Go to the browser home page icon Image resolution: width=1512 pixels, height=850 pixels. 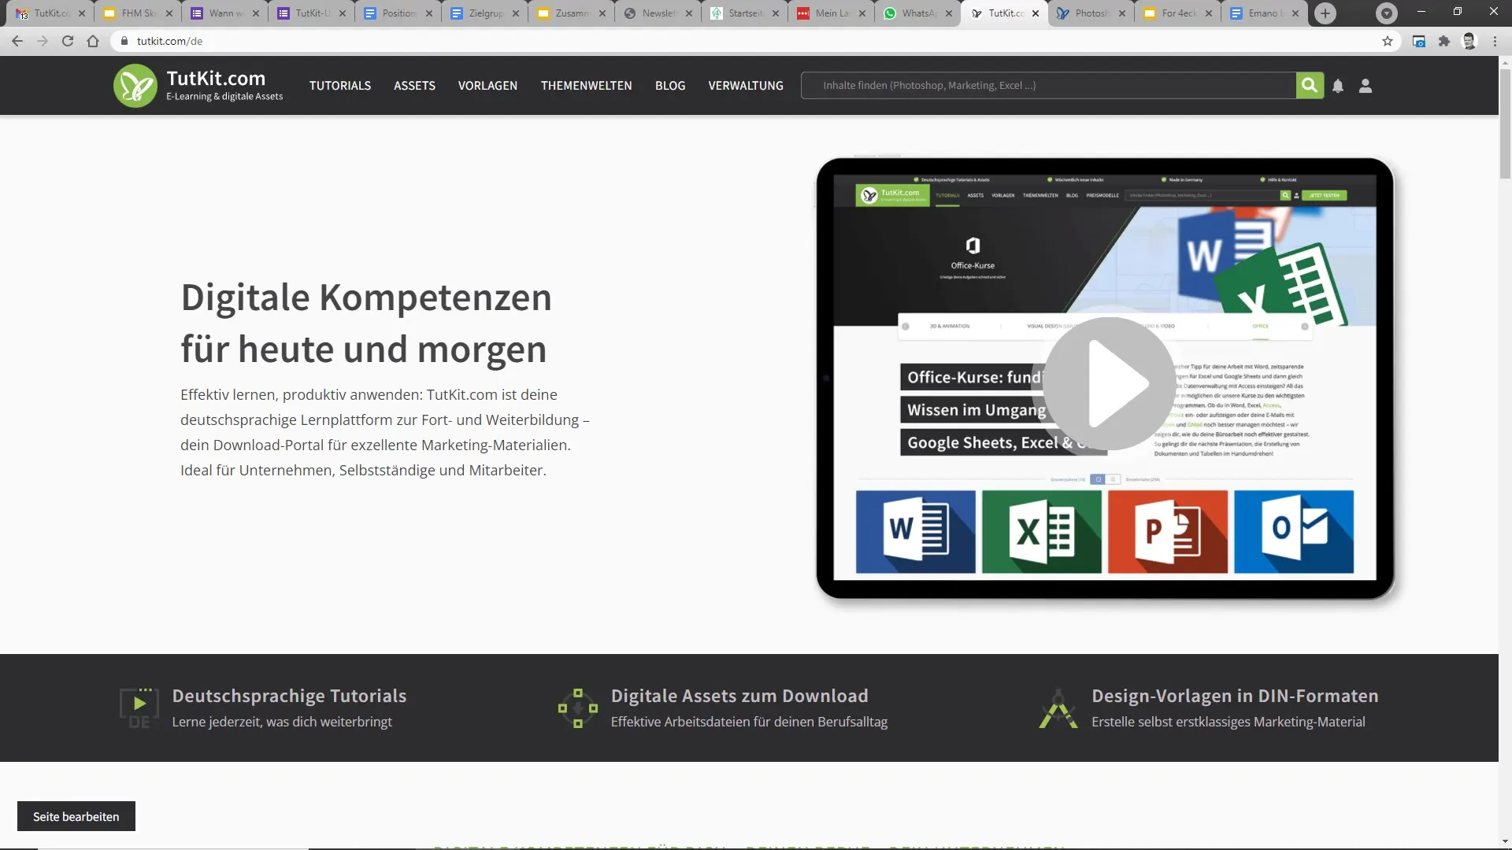pos(93,41)
